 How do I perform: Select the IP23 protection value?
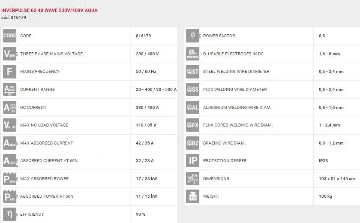[x=324, y=161]
